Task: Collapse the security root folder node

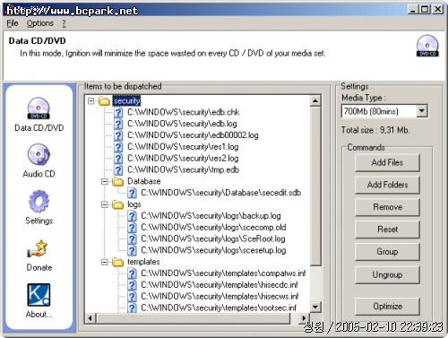Action: (91, 101)
